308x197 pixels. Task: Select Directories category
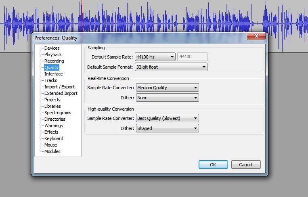tap(54, 119)
